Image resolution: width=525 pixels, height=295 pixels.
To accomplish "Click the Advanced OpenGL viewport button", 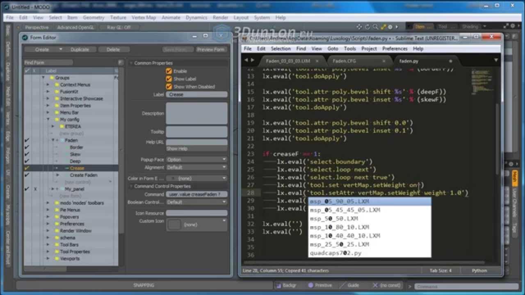I will point(75,27).
